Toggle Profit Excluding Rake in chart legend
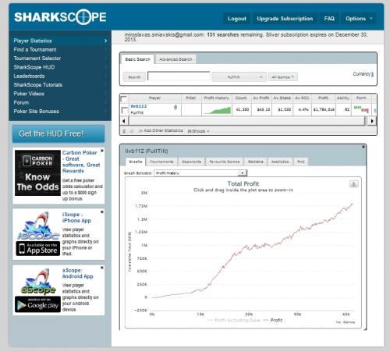The image size is (390, 352). point(233,320)
